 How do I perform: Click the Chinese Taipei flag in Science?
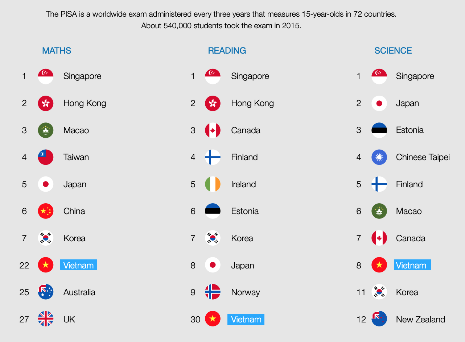coord(379,157)
